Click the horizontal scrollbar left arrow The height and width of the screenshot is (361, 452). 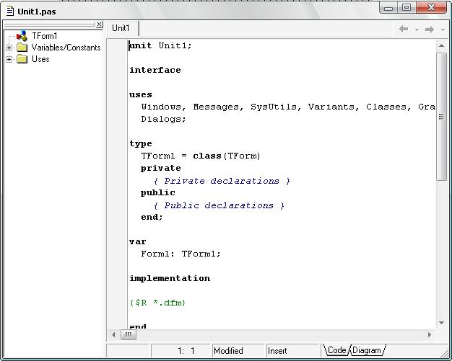click(113, 334)
